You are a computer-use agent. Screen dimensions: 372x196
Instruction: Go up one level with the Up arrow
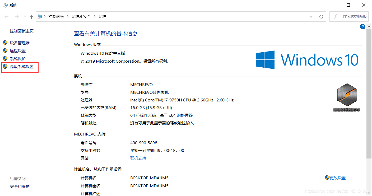click(x=31, y=17)
